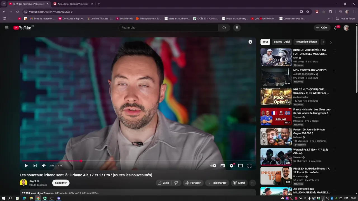The height and width of the screenshot is (201, 358).
Task: Bookmark this page with the star
Action: tap(308, 12)
